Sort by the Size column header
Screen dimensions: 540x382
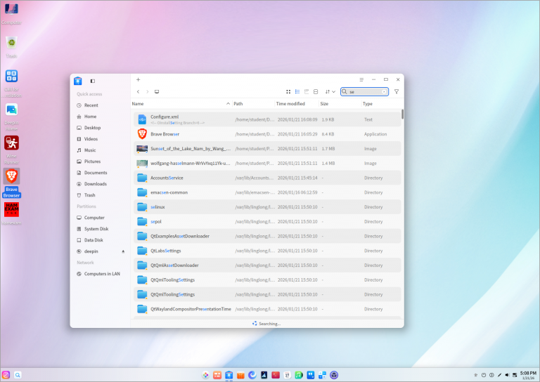click(324, 103)
